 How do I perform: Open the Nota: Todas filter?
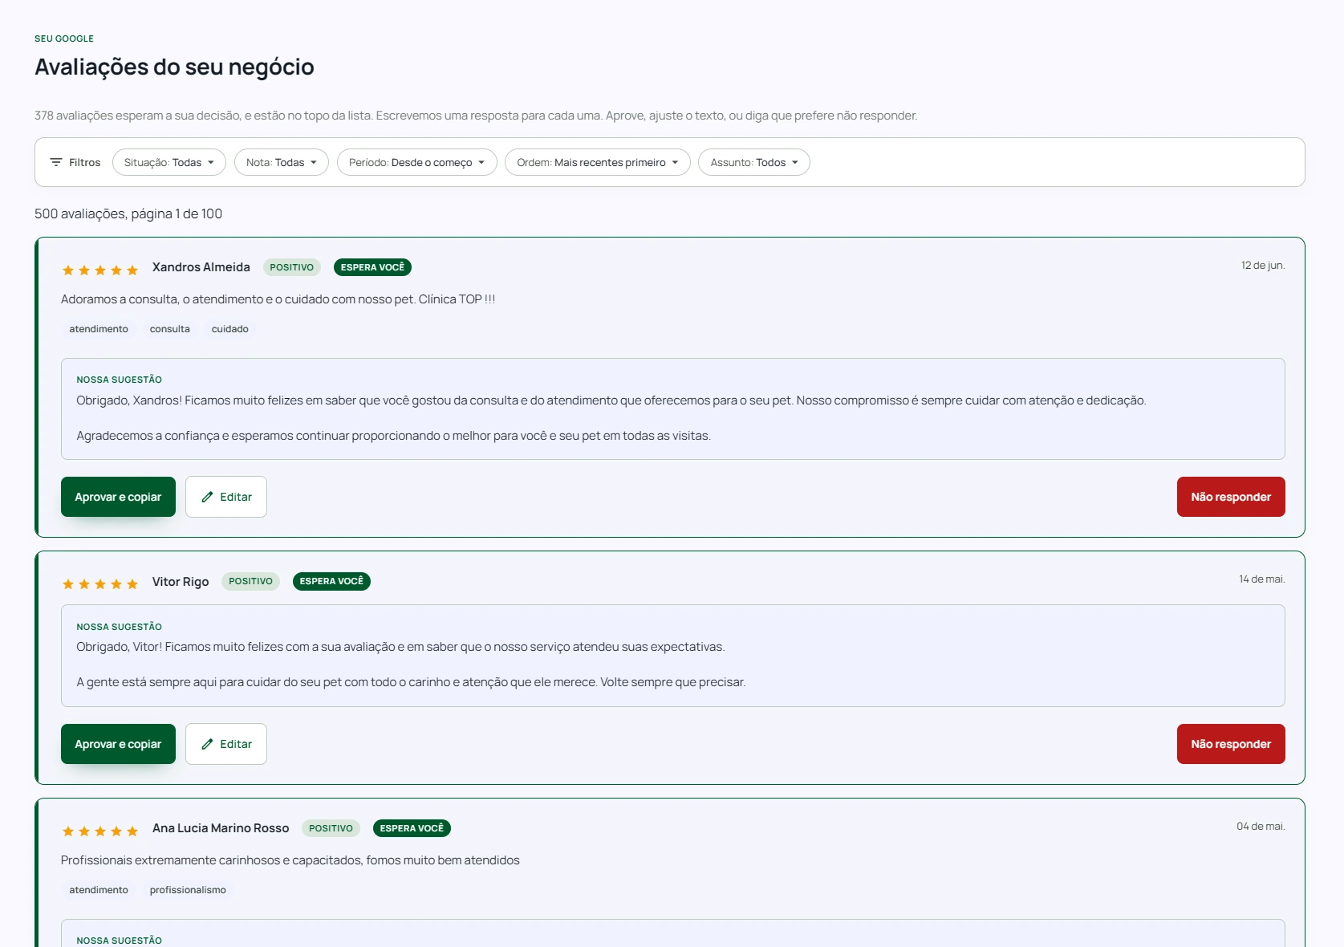pos(282,162)
